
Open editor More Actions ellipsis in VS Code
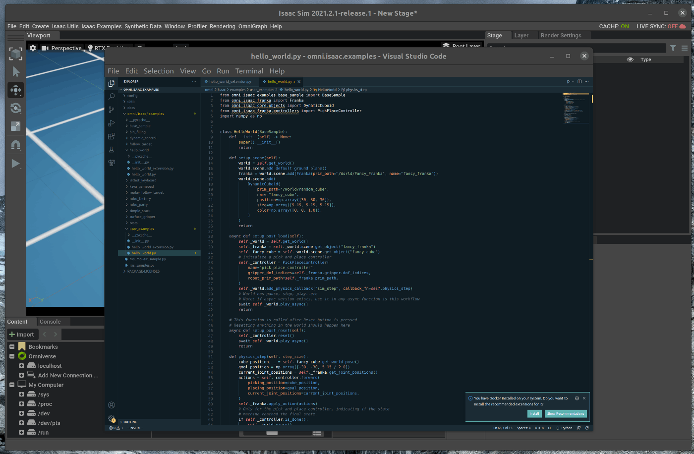pyautogui.click(x=587, y=82)
